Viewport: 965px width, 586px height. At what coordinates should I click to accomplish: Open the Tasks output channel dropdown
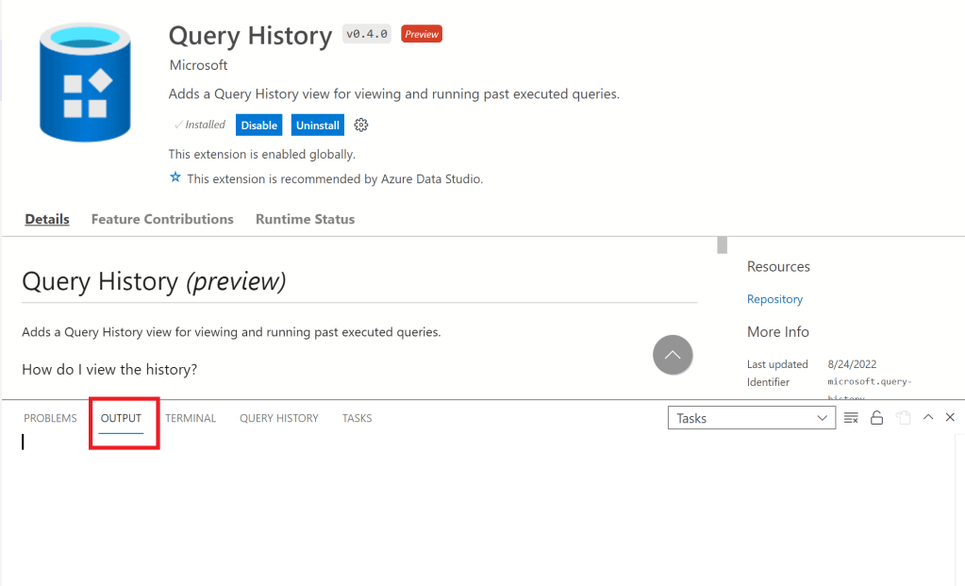tap(751, 418)
